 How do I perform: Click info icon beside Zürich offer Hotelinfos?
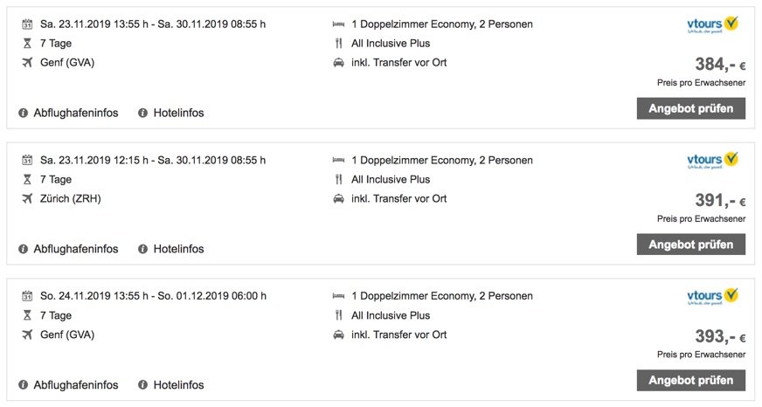coord(142,249)
